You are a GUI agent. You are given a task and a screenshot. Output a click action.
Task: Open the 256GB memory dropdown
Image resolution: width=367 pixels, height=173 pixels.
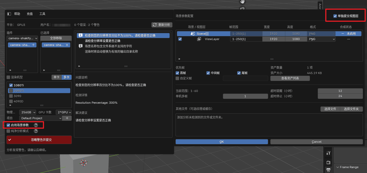point(28,112)
